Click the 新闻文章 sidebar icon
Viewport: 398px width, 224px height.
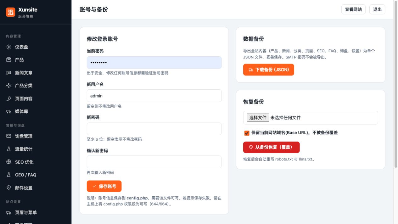[x=9, y=73]
